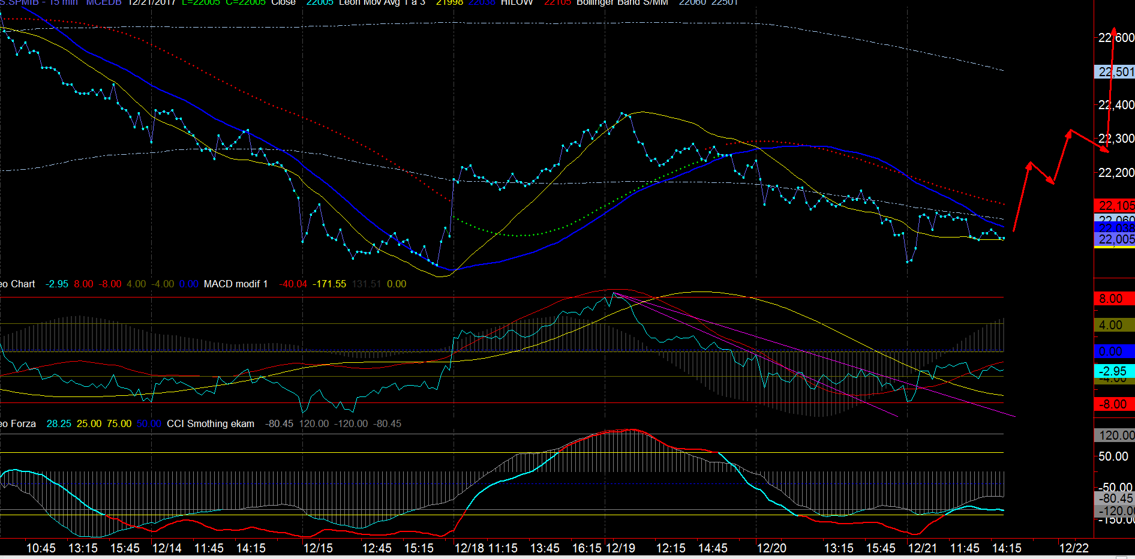Click the 13:45 time axis label
The height and width of the screenshot is (559, 1135).
[x=545, y=548]
